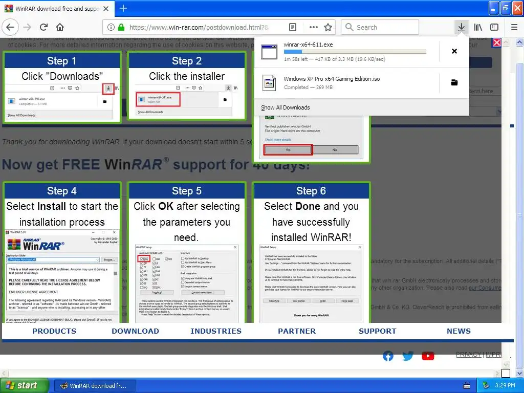
Task: Click the Step 4 WinRAR installer screenshot
Action: click(62, 276)
